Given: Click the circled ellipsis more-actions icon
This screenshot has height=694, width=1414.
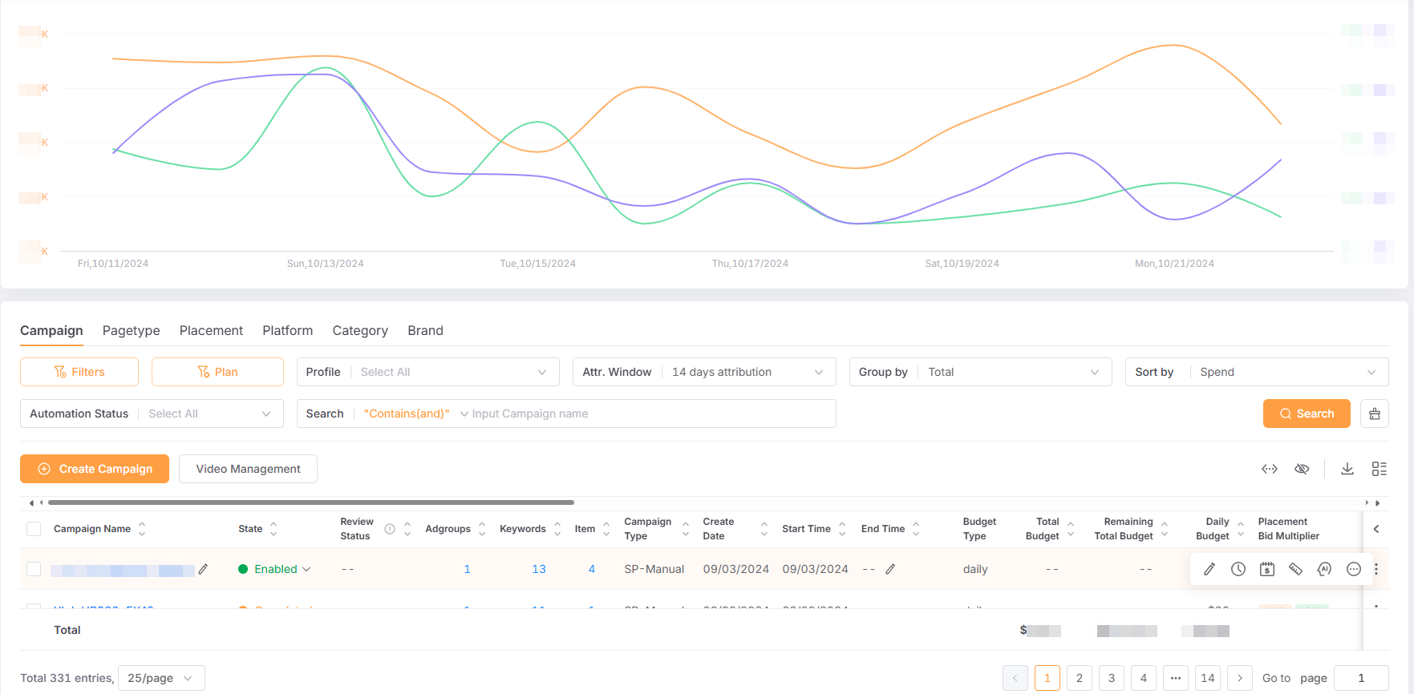Looking at the screenshot, I should [x=1354, y=569].
